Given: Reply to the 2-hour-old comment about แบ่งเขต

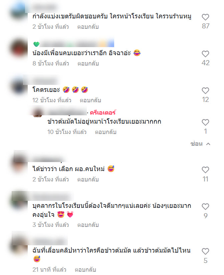Looking at the screenshot, I should pos(88,27).
